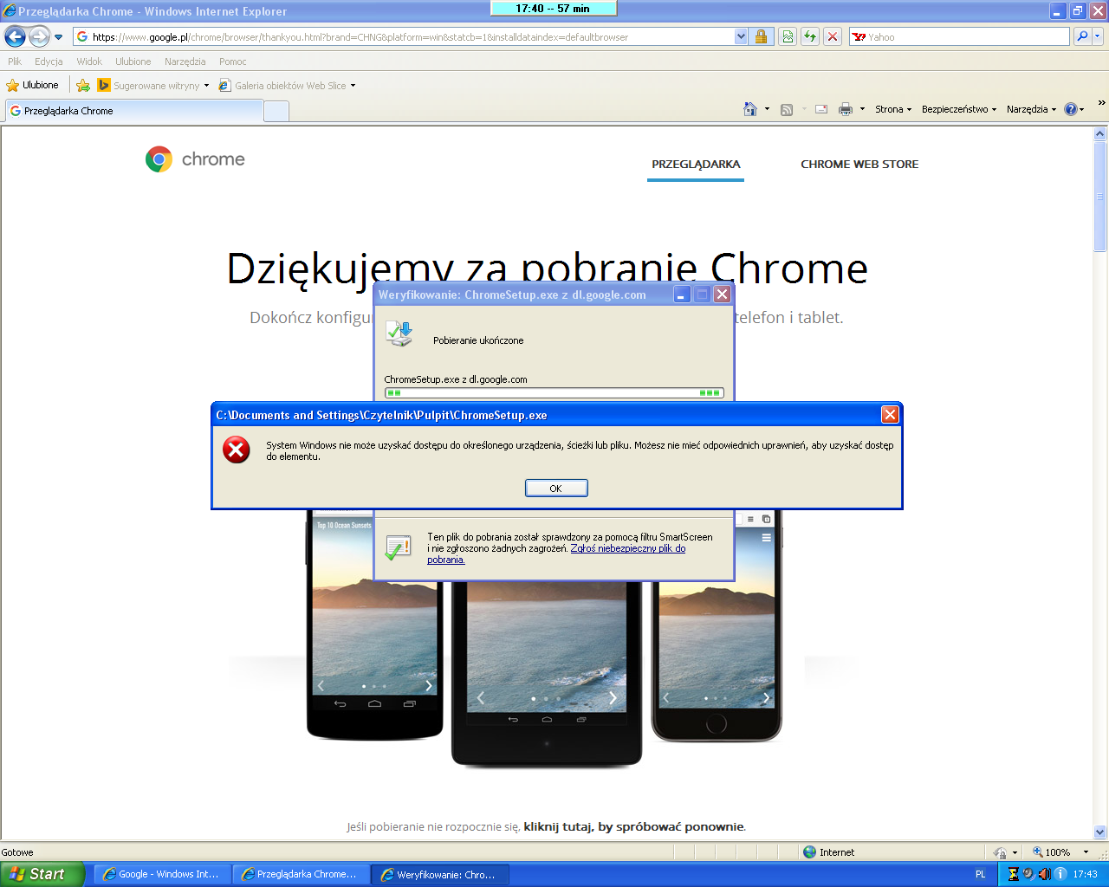Viewport: 1109px width, 887px height.
Task: Click the security lock icon in address bar
Action: (x=761, y=36)
